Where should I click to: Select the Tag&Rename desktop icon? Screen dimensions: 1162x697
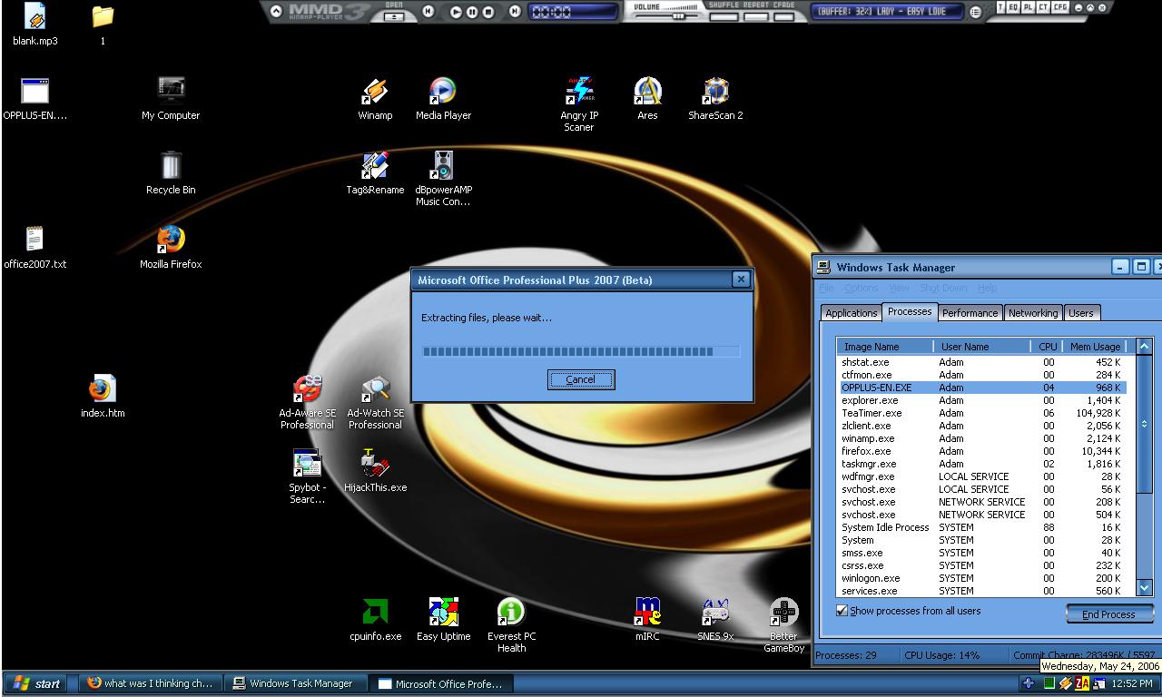pos(375,167)
